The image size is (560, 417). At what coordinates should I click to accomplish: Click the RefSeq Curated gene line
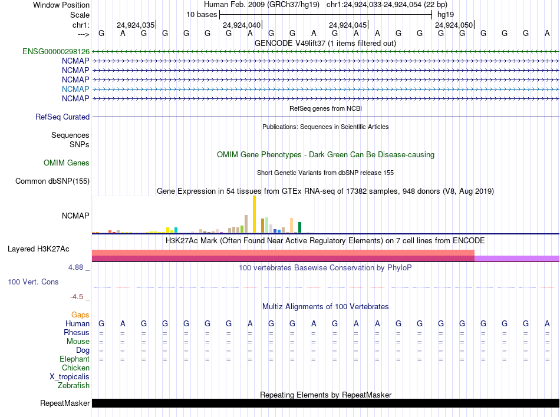pyautogui.click(x=326, y=117)
